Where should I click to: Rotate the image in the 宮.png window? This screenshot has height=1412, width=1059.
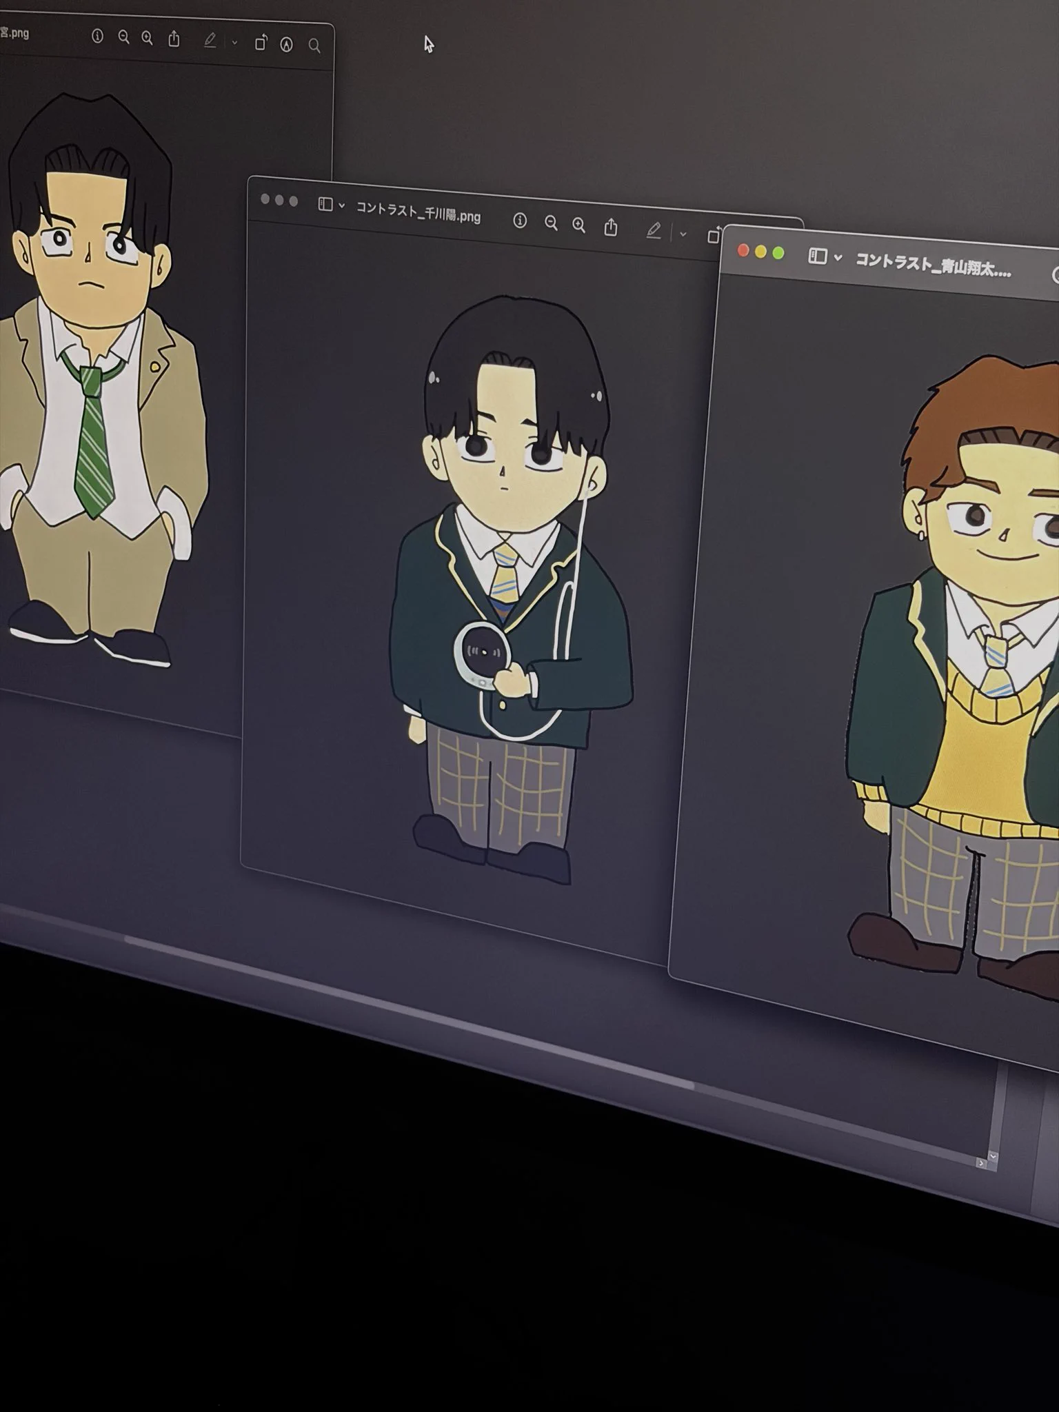tap(261, 43)
